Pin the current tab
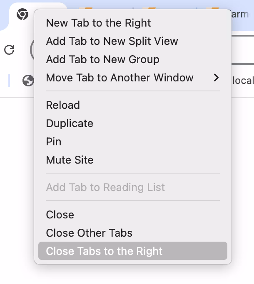254x284 pixels. pyautogui.click(x=54, y=142)
